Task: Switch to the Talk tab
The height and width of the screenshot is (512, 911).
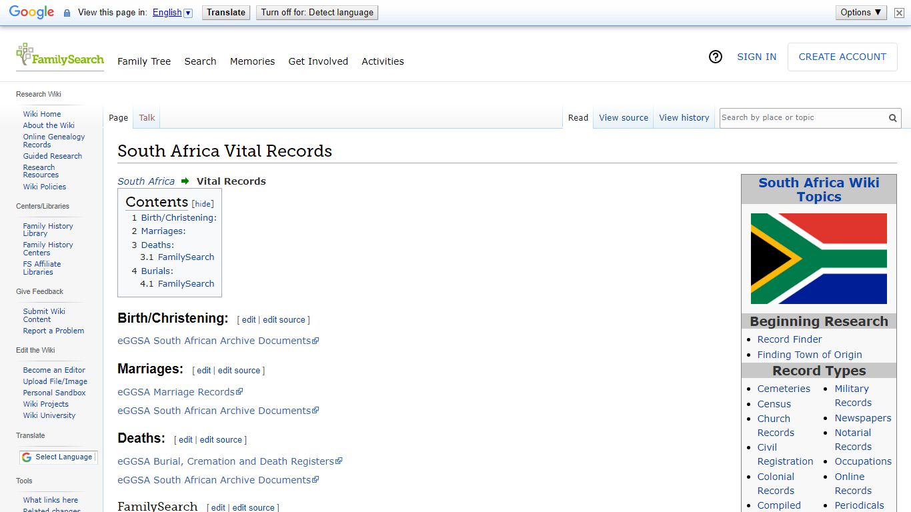Action: (147, 118)
